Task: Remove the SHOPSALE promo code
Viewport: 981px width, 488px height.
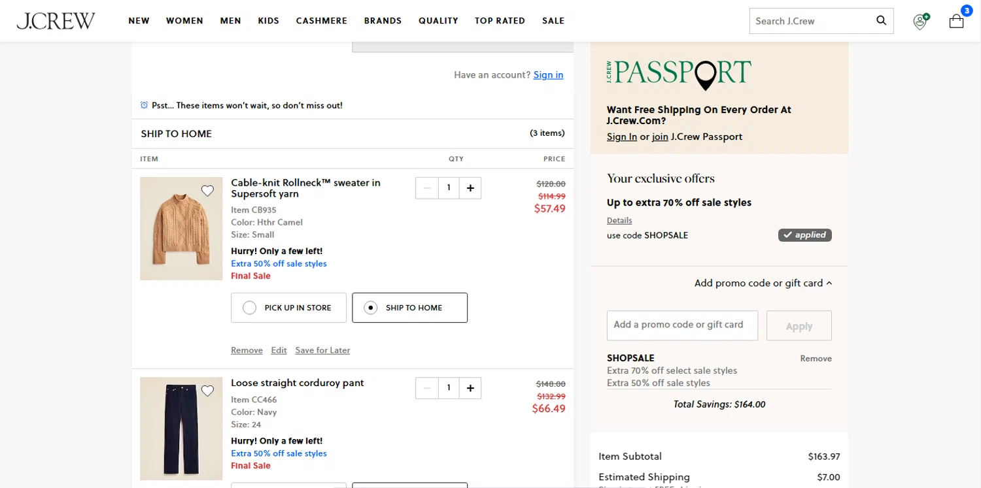Action: (816, 359)
